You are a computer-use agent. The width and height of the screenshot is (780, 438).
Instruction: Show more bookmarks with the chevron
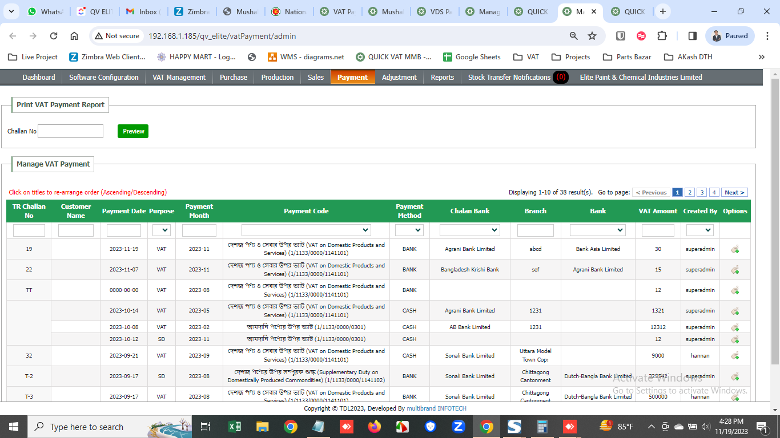pos(761,57)
